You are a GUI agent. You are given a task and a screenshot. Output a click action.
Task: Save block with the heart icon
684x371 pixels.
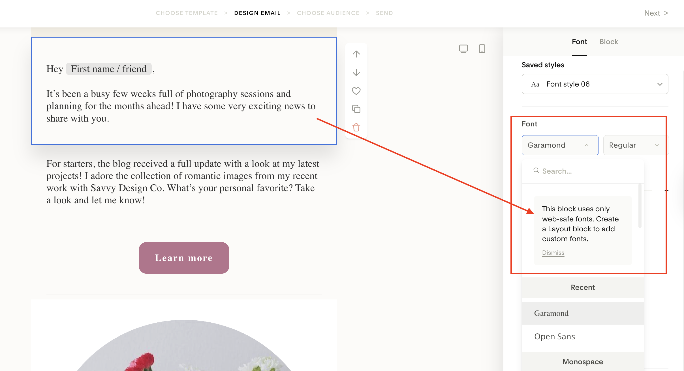click(356, 91)
